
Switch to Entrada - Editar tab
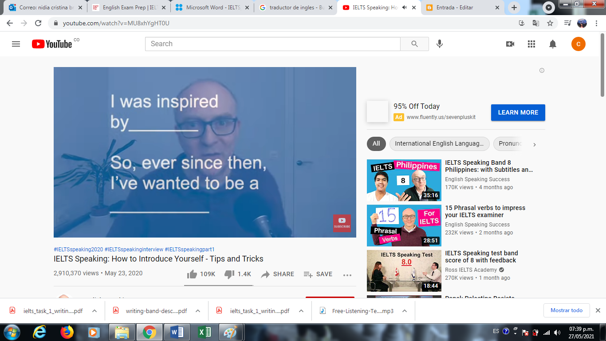pos(462,8)
